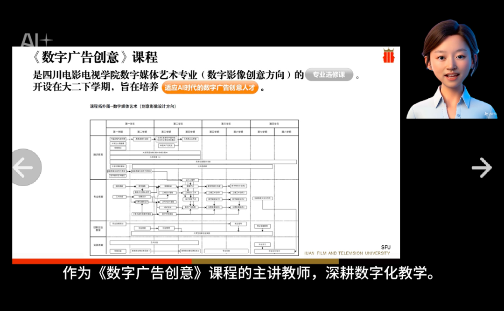
Task: Click the 专业教育 row label in the chart
Action: click(98, 197)
